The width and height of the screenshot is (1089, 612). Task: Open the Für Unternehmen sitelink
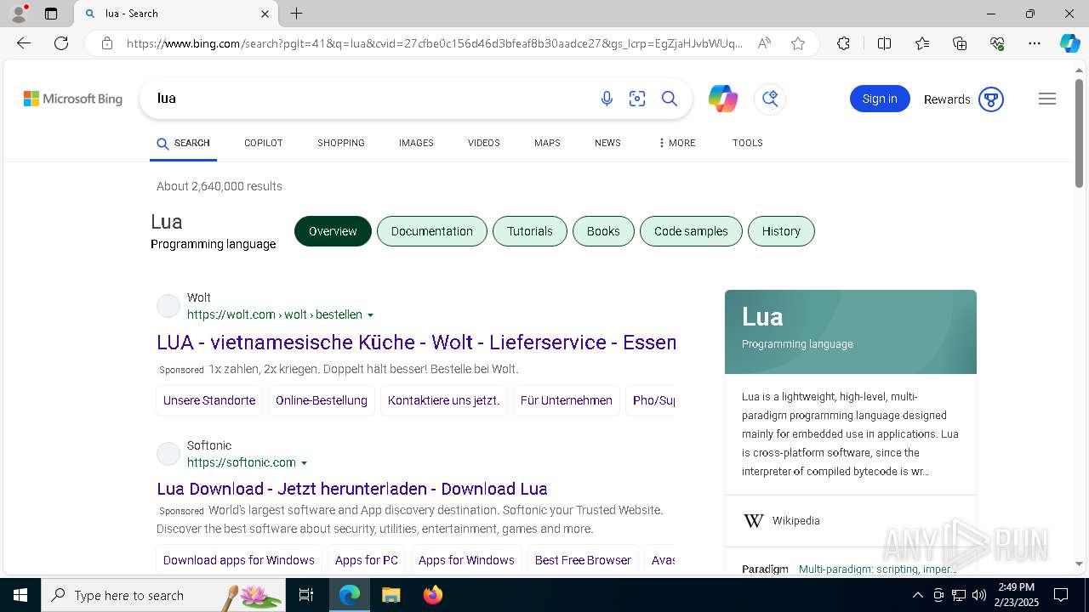click(x=567, y=400)
